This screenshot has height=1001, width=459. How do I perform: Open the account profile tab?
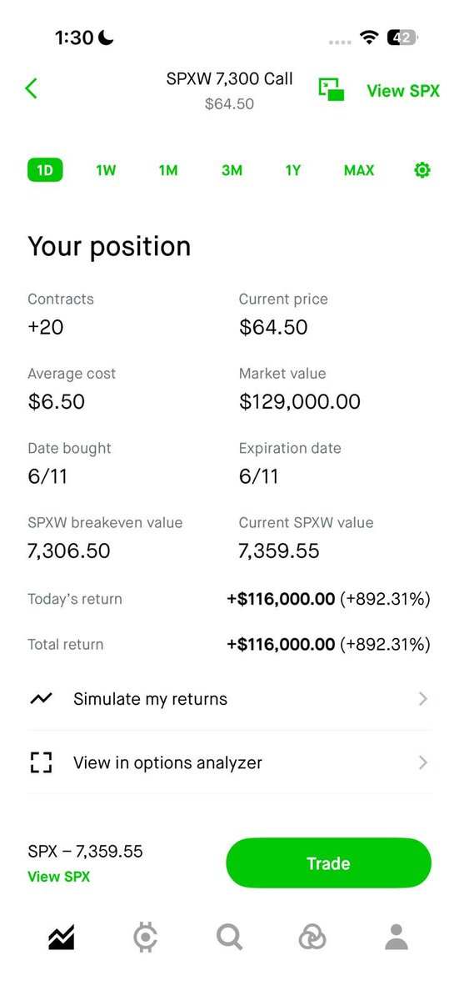point(397,938)
